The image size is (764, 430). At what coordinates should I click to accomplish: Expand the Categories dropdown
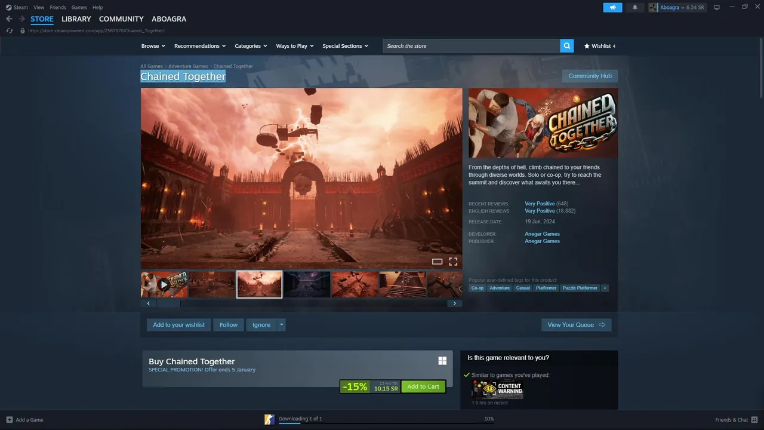(251, 46)
